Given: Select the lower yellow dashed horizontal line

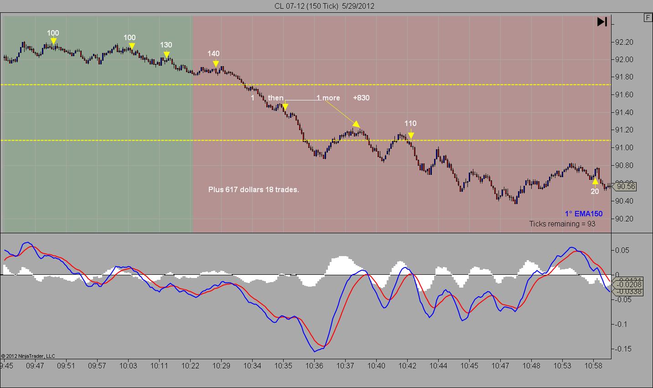Looking at the screenshot, I should 305,140.
